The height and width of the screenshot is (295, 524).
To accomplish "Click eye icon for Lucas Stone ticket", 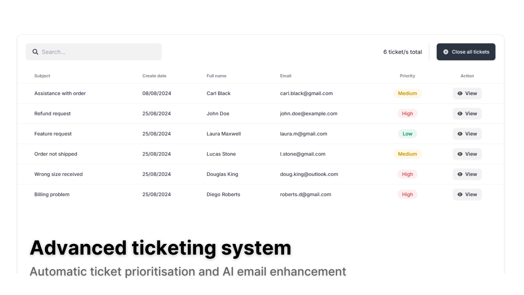I will [460, 154].
